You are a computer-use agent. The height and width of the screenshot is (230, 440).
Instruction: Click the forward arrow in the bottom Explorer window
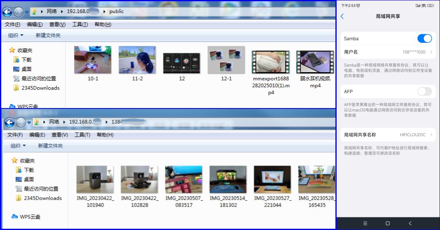21,122
